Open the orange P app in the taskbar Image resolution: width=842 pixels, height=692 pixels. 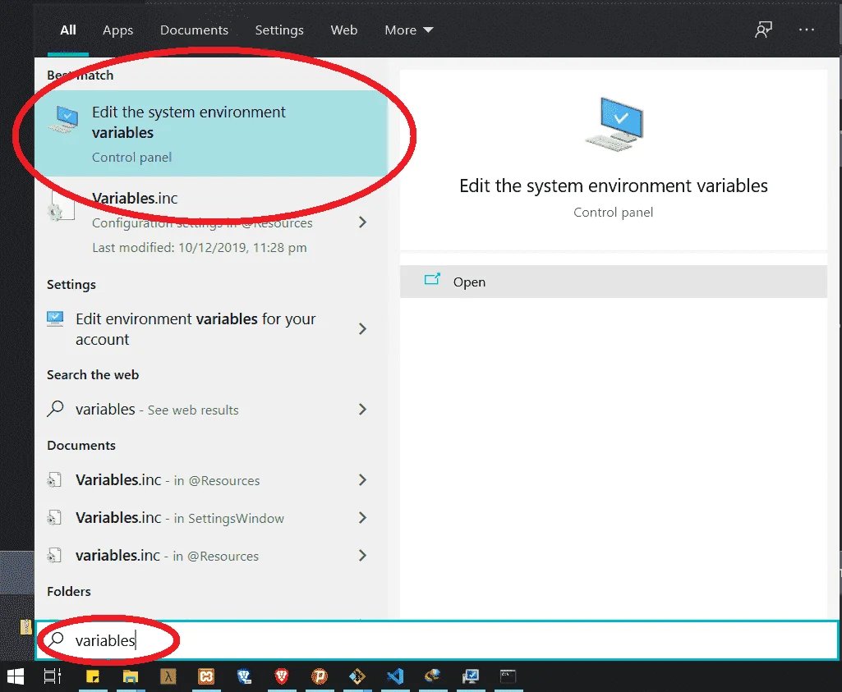coord(320,676)
